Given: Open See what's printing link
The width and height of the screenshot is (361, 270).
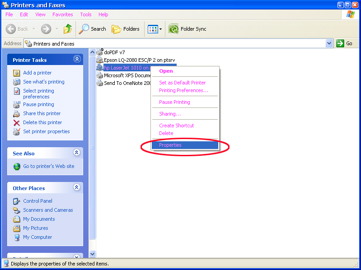Looking at the screenshot, I should click(x=43, y=82).
